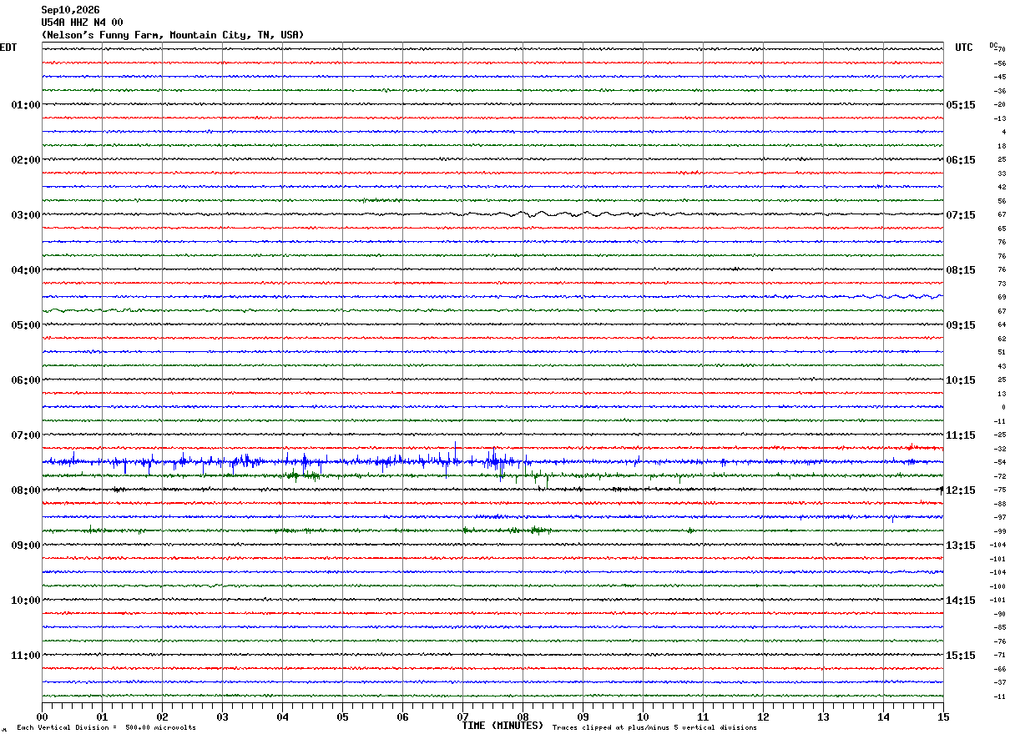Click the black wavy trace at 03:00
Screen dimensions: 1010x739
point(492,214)
